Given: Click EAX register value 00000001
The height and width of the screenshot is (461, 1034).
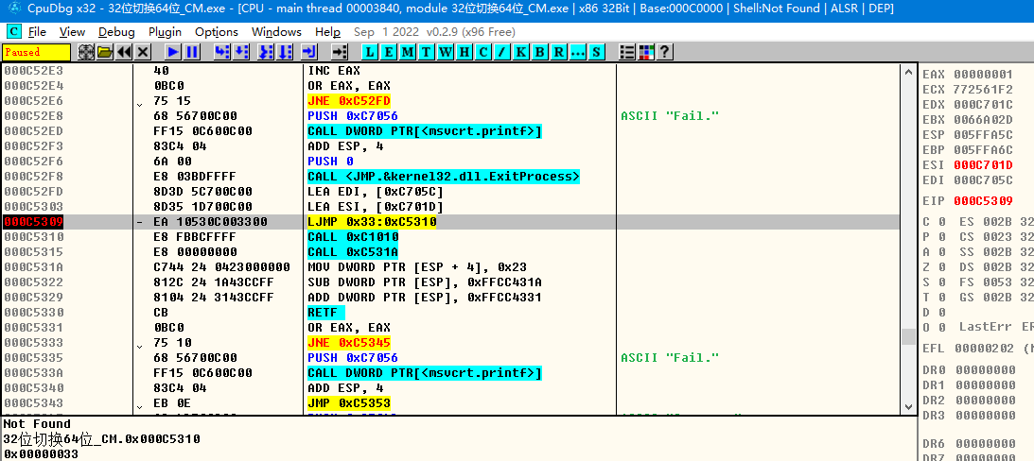Looking at the screenshot, I should [x=983, y=74].
